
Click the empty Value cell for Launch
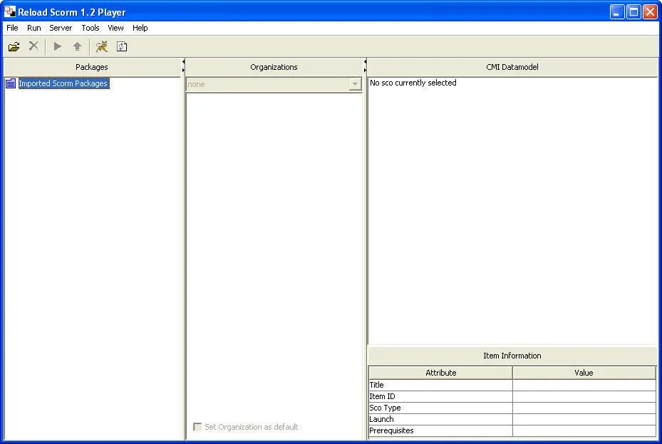[x=584, y=419]
